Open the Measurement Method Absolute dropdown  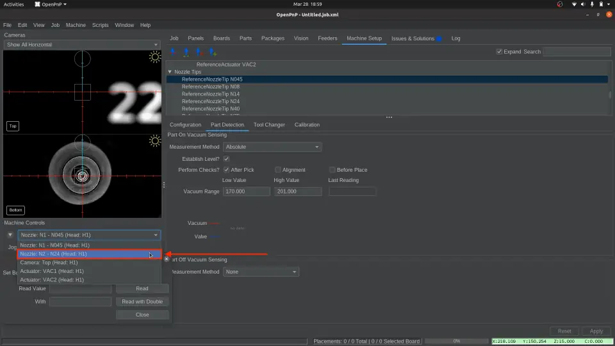(x=272, y=147)
